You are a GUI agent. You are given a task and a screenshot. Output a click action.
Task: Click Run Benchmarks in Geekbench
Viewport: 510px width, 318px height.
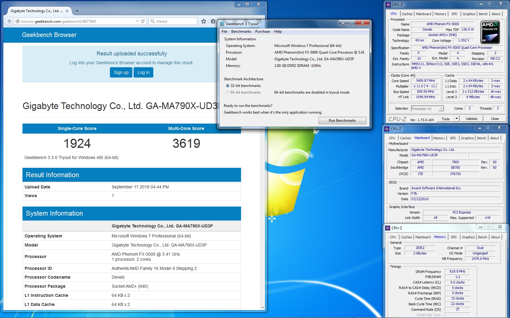(x=342, y=121)
